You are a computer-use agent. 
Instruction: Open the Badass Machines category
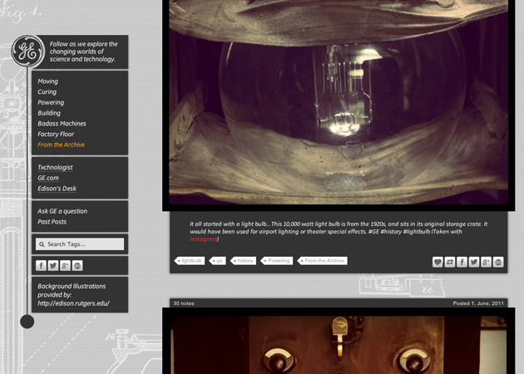point(62,124)
